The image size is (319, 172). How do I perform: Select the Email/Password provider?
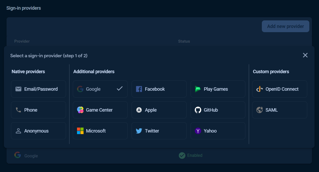tap(38, 89)
